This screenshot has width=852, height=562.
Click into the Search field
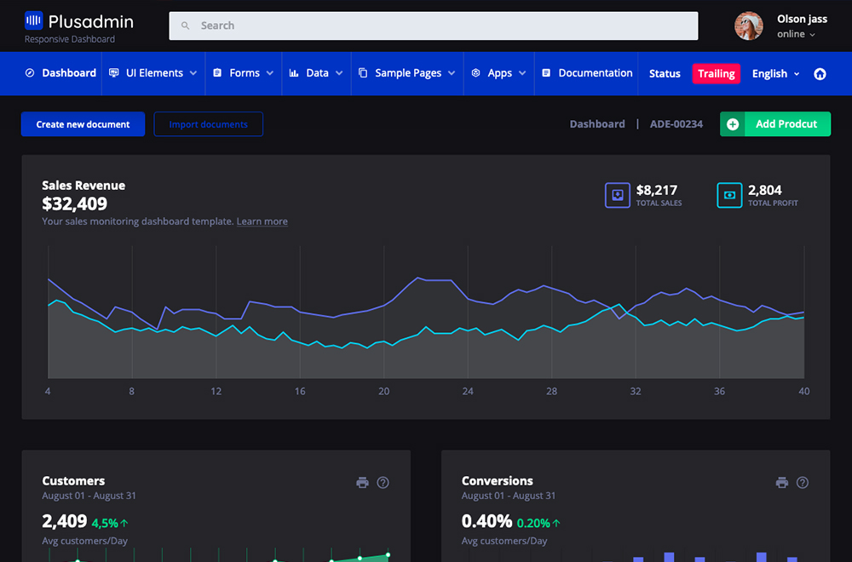pyautogui.click(x=434, y=26)
